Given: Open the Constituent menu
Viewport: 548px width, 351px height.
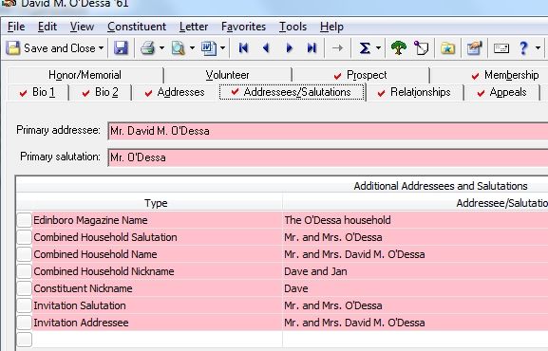Looking at the screenshot, I should (137, 27).
